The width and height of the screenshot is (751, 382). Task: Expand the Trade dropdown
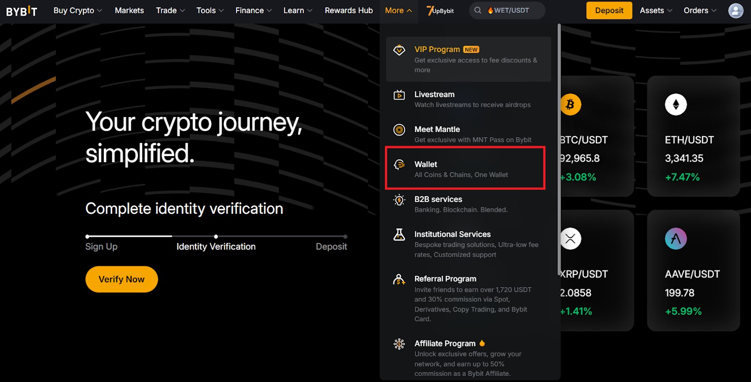pyautogui.click(x=170, y=10)
